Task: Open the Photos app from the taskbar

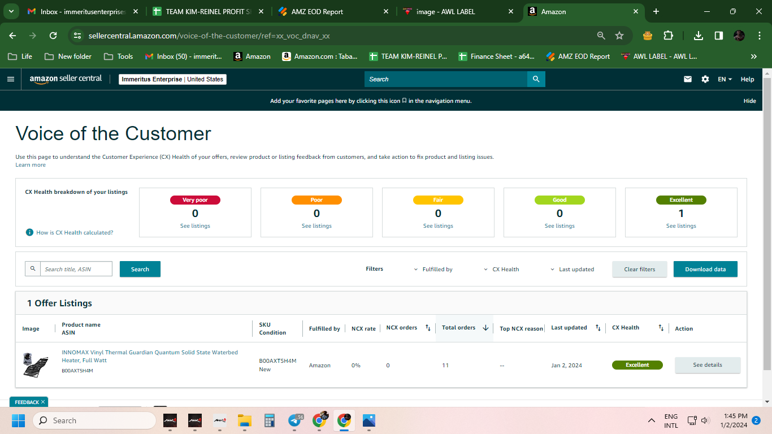Action: pyautogui.click(x=369, y=420)
